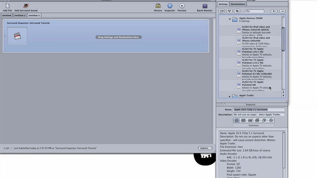
Task: Expand the Apple Trailer group
Action: click(x=230, y=96)
